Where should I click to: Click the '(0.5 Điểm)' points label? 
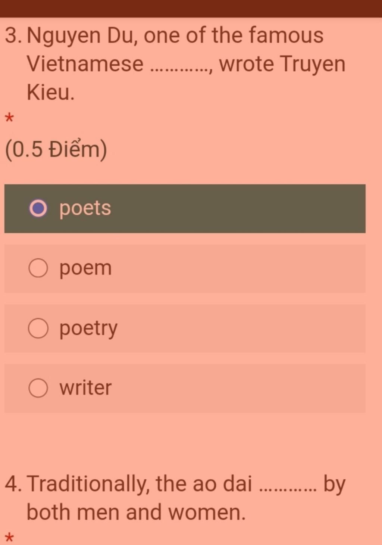tap(56, 149)
